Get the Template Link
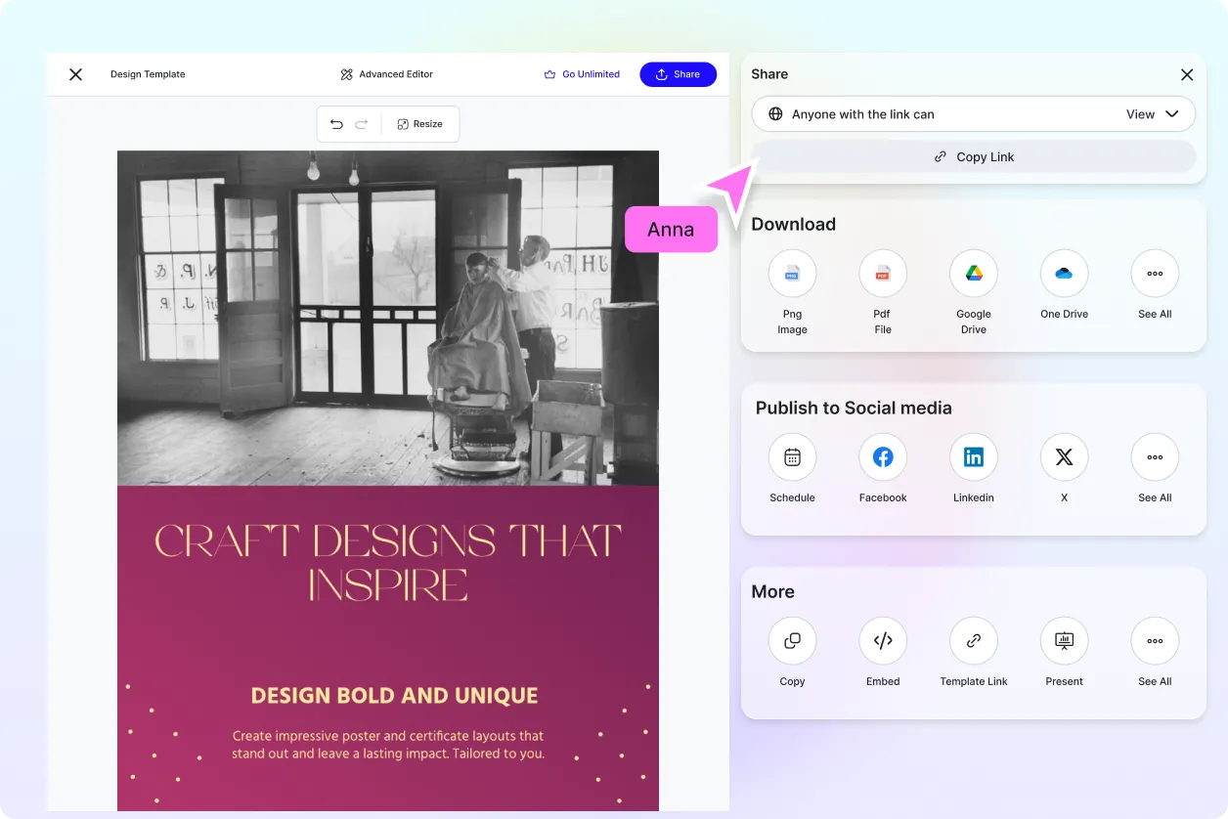 [x=974, y=641]
